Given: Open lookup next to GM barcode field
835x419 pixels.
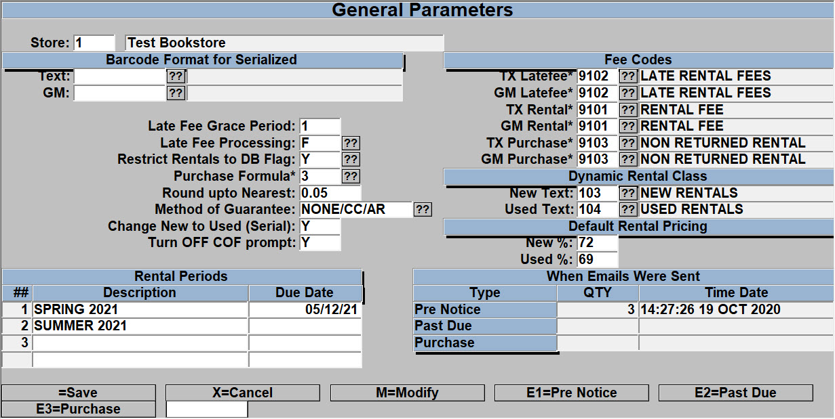Looking at the screenshot, I should tap(176, 93).
